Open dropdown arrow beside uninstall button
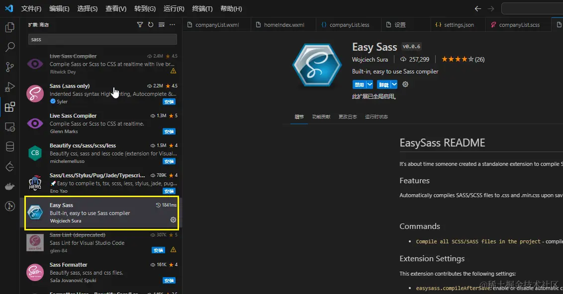This screenshot has width=563, height=294. pos(394,84)
